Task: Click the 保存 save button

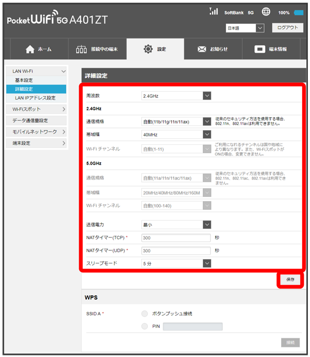Action: coord(290,279)
